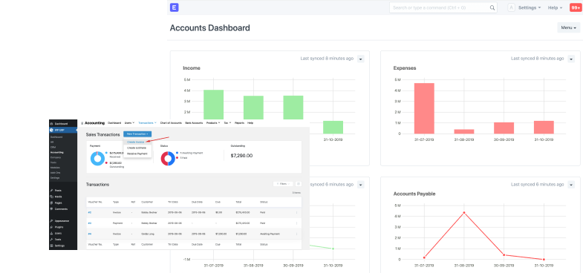Click the row options dots for voucher #4

click(x=296, y=234)
